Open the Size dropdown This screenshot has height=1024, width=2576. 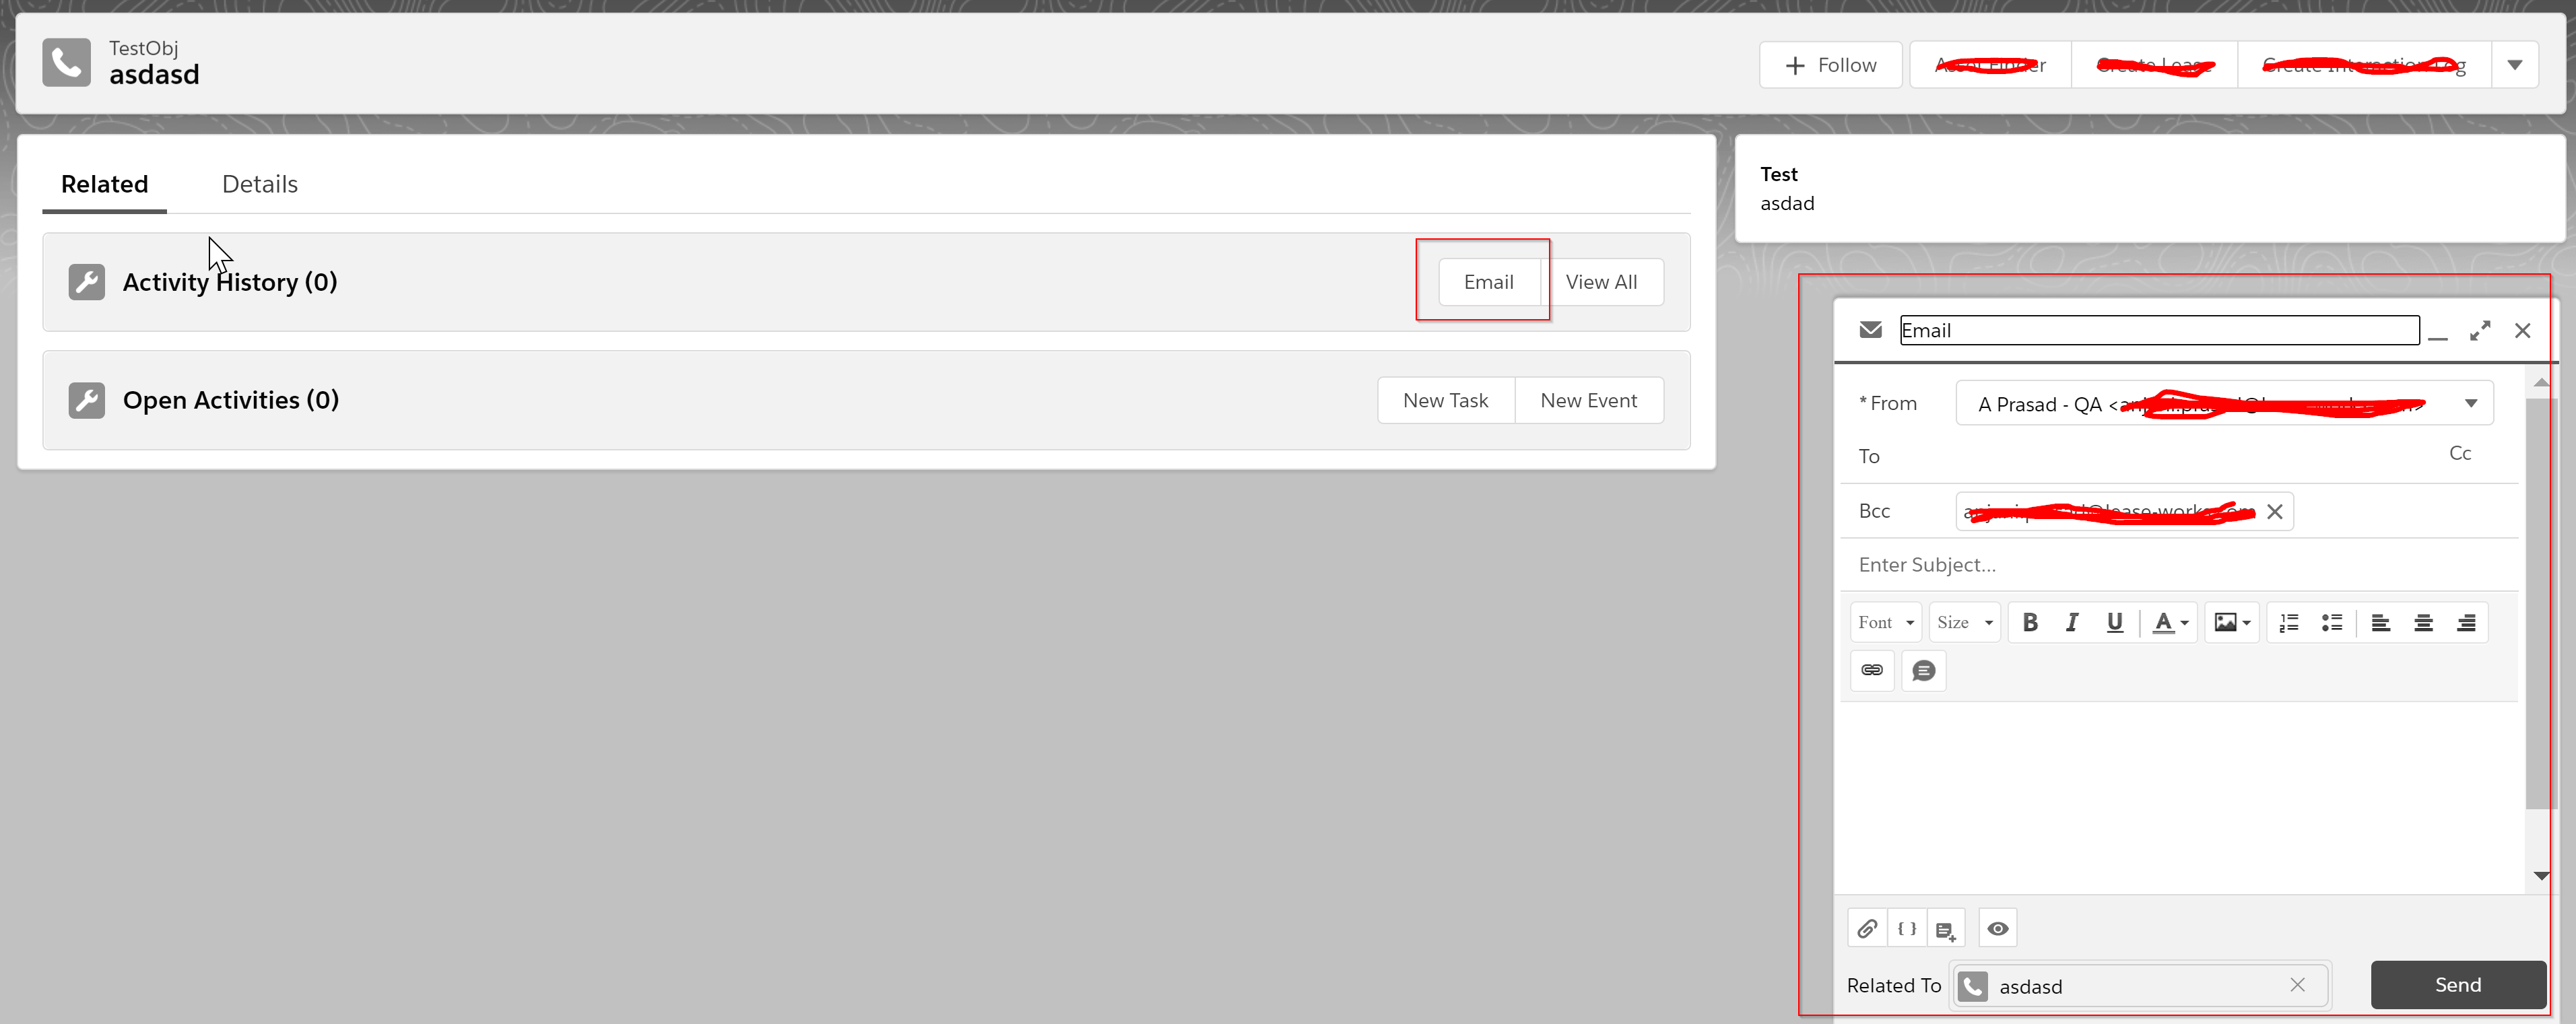[x=1964, y=623]
